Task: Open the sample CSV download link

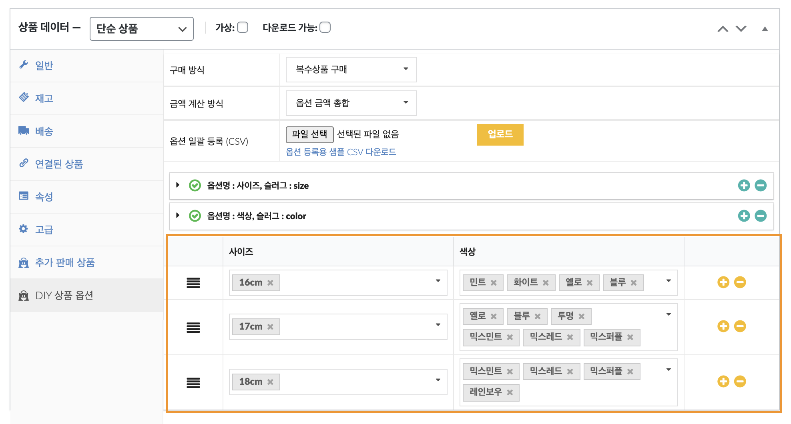Action: (341, 152)
